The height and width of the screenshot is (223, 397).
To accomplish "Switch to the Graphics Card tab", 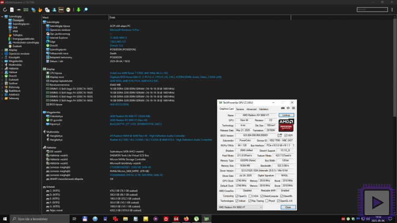I will [x=226, y=109].
